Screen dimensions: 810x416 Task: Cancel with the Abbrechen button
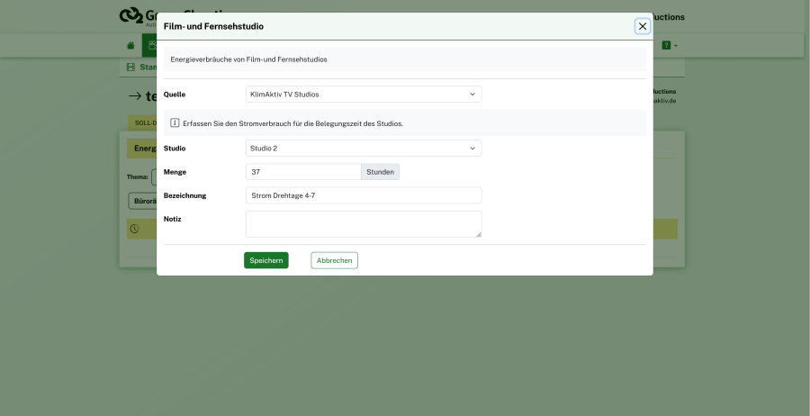click(x=335, y=260)
